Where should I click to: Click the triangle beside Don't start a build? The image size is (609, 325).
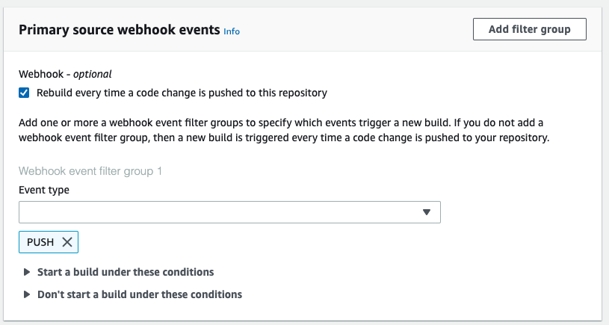[x=28, y=294]
